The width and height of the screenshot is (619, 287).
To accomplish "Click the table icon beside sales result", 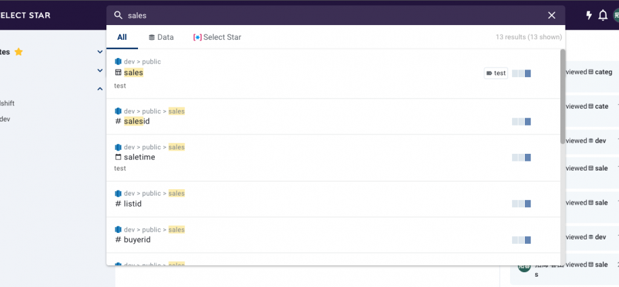I will coord(118,73).
